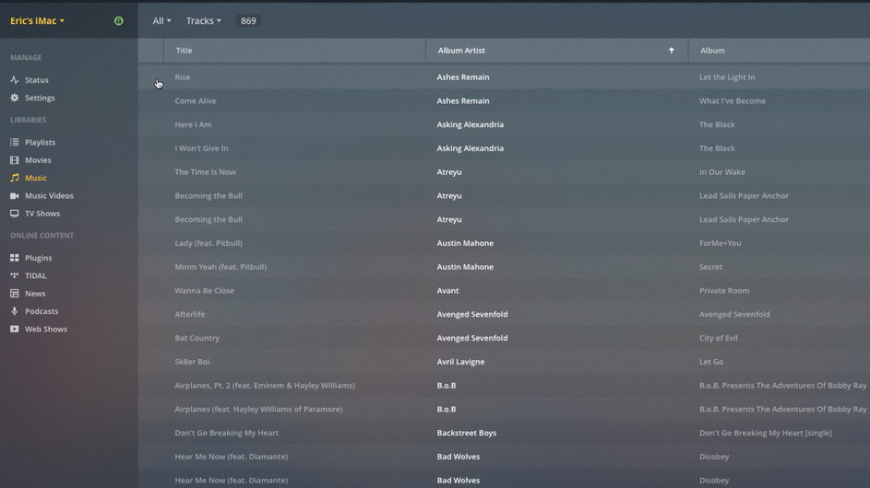870x488 pixels.
Task: Select the track Airplanes, Pt. 2
Action: (265, 386)
